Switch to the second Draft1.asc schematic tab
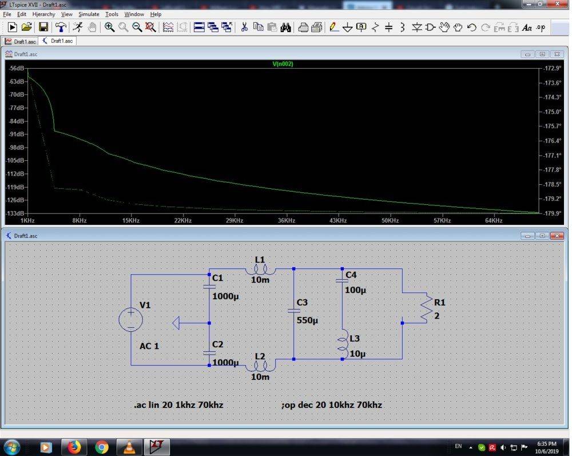 coord(58,41)
